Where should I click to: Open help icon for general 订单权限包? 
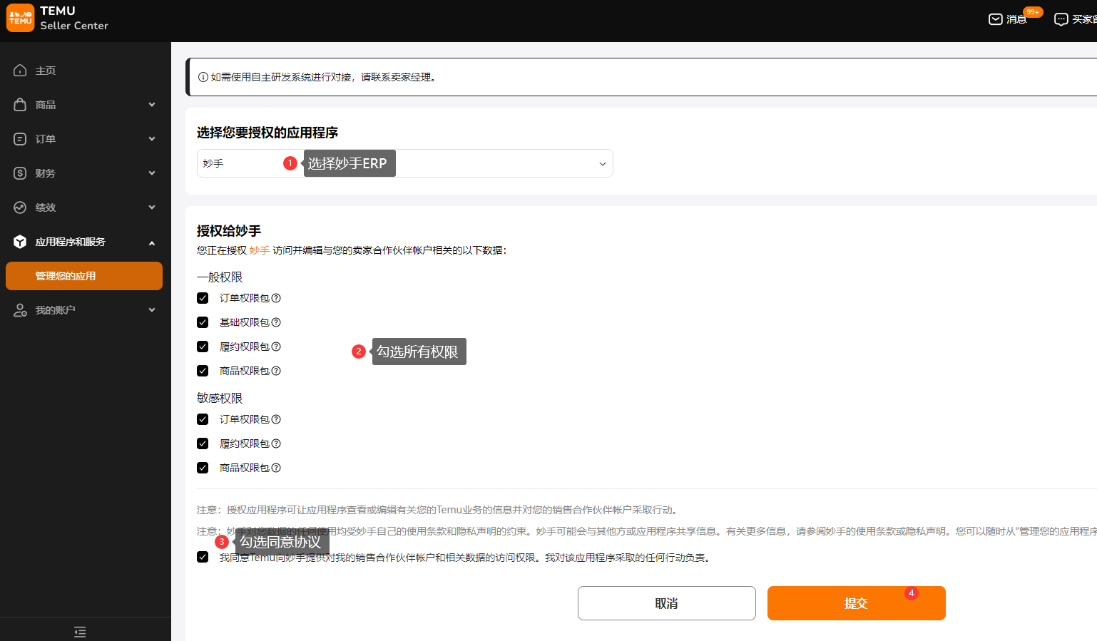coord(276,298)
